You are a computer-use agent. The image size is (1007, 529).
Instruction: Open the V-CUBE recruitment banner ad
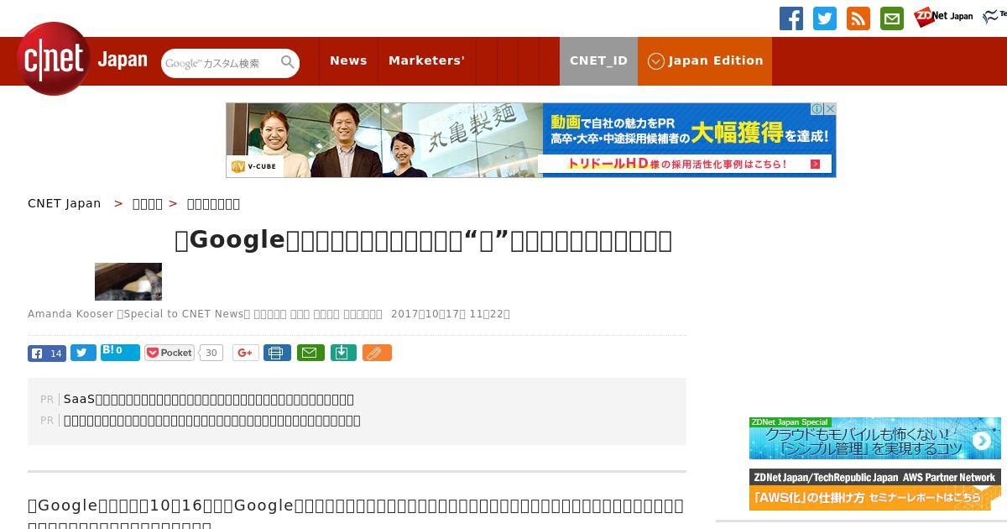tap(530, 140)
